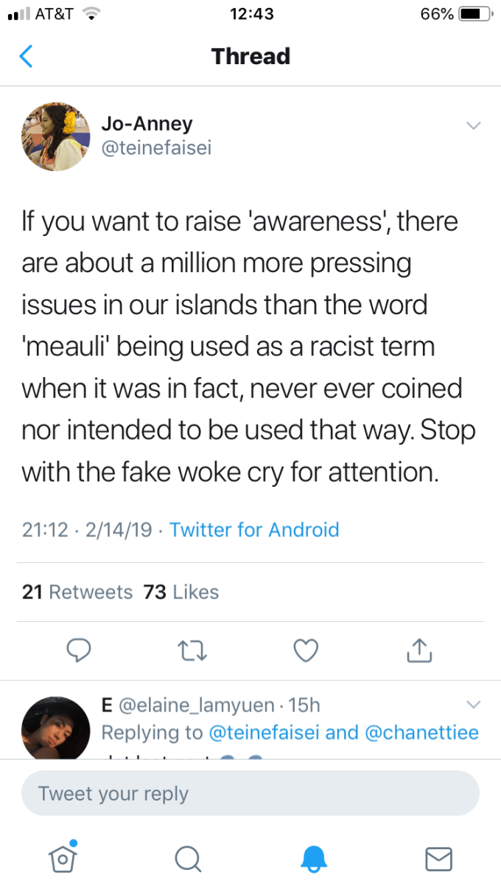Screen dimensions: 501x892
Task: Tap the back arrow in Thread header
Action: 27,57
